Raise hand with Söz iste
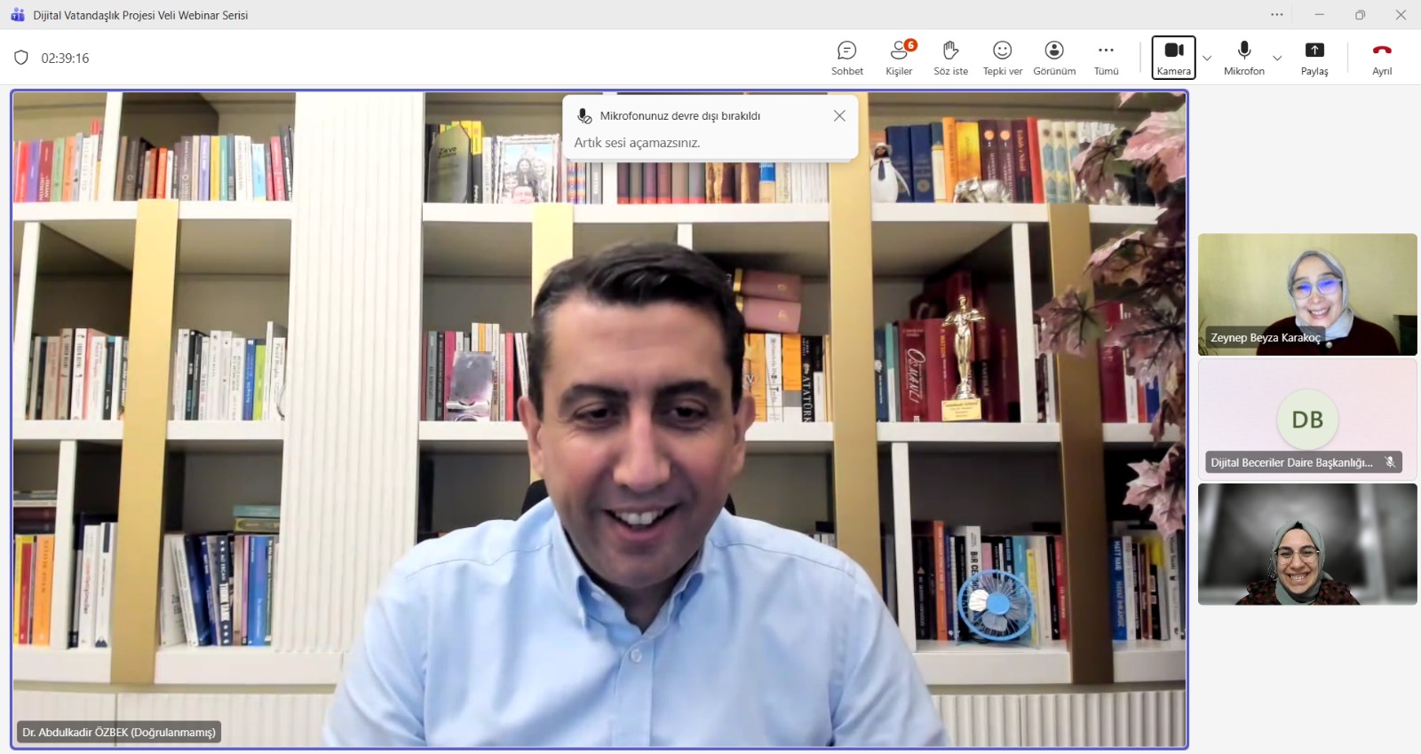This screenshot has width=1421, height=754. click(950, 58)
